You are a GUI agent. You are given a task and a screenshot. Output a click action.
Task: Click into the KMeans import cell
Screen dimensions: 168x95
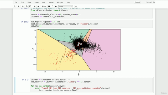pyautogui.click(x=91, y=13)
